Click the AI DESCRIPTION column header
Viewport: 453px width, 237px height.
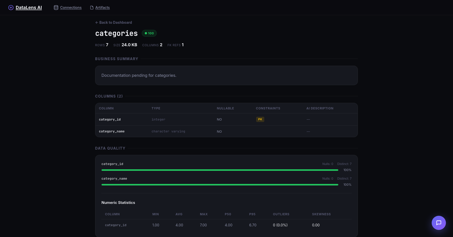320,108
